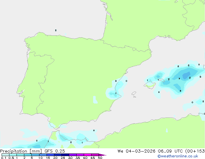The image size is (205, 159).
Task: Click Mallorca island outline on the map
Action: click(x=150, y=85)
